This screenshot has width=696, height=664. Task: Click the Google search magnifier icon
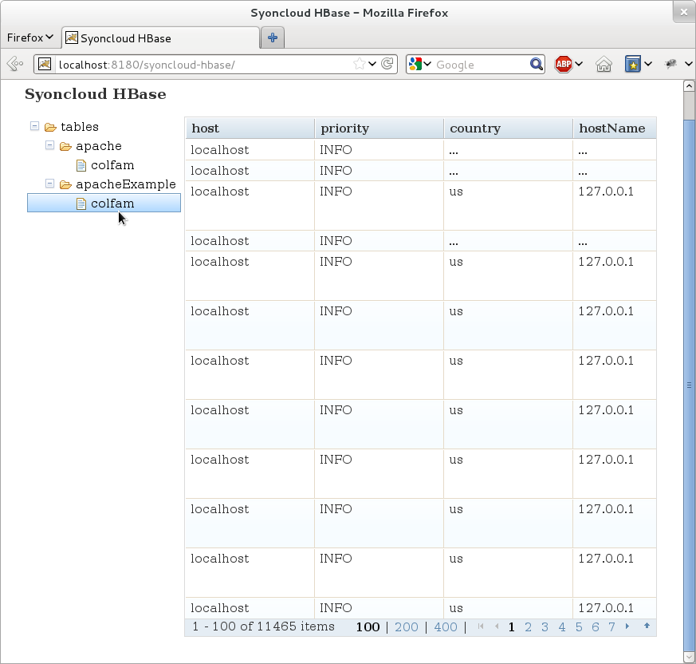537,64
